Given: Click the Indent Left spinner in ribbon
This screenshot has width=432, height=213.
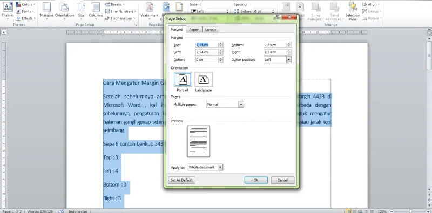Looking at the screenshot, I should [227, 11].
